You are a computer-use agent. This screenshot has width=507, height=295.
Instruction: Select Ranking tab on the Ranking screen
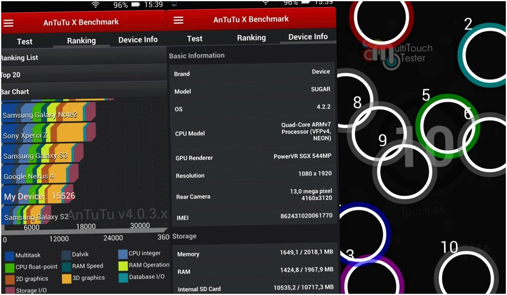coord(81,41)
